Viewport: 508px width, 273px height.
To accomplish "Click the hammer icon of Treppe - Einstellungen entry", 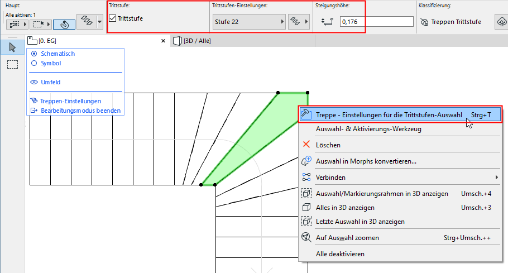I will click(306, 114).
